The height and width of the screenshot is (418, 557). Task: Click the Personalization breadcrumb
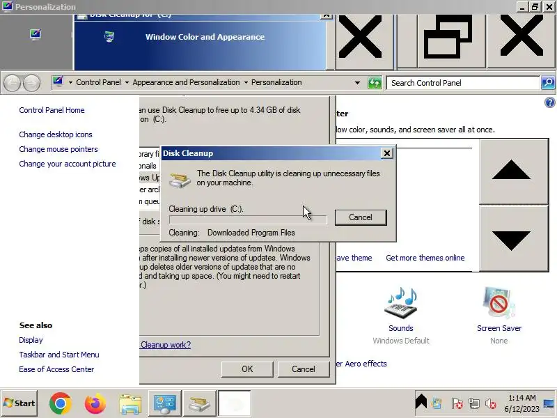point(276,82)
